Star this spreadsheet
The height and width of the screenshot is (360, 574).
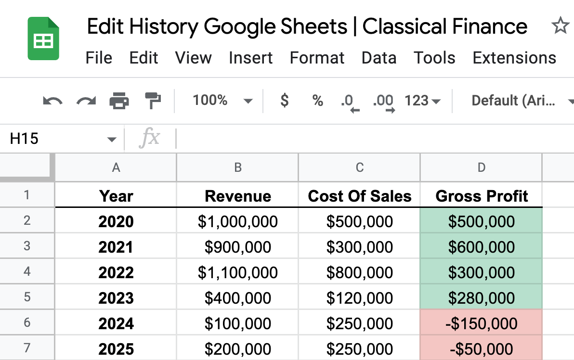click(x=561, y=26)
